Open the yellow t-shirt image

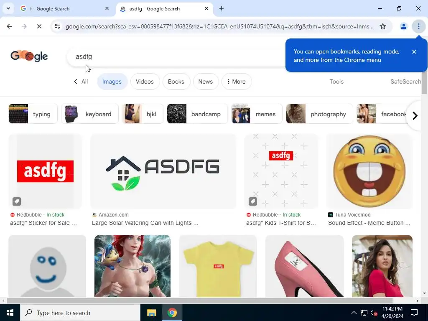[218, 266]
